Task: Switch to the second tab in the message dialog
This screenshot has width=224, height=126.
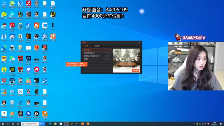Action: pos(97,46)
